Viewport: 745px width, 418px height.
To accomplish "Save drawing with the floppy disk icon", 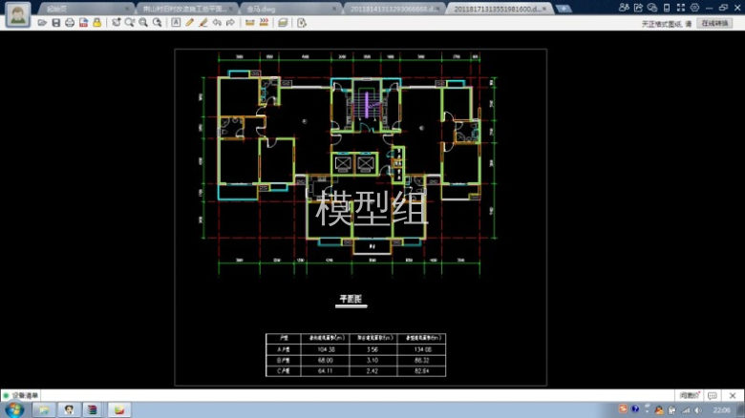I will tap(56, 23).
